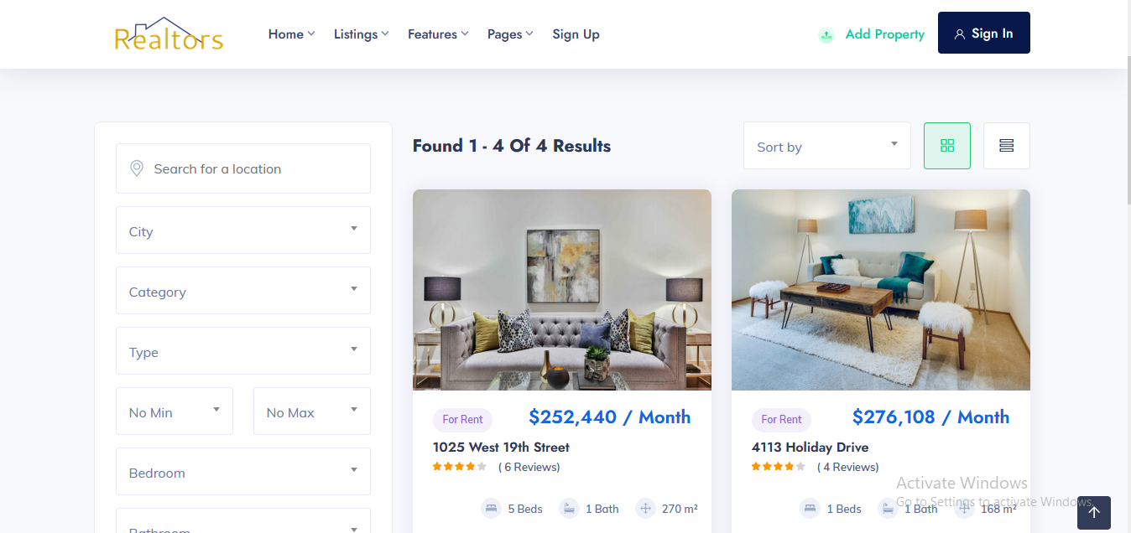Open the Bedroom dropdown
The image size is (1131, 533).
click(243, 472)
